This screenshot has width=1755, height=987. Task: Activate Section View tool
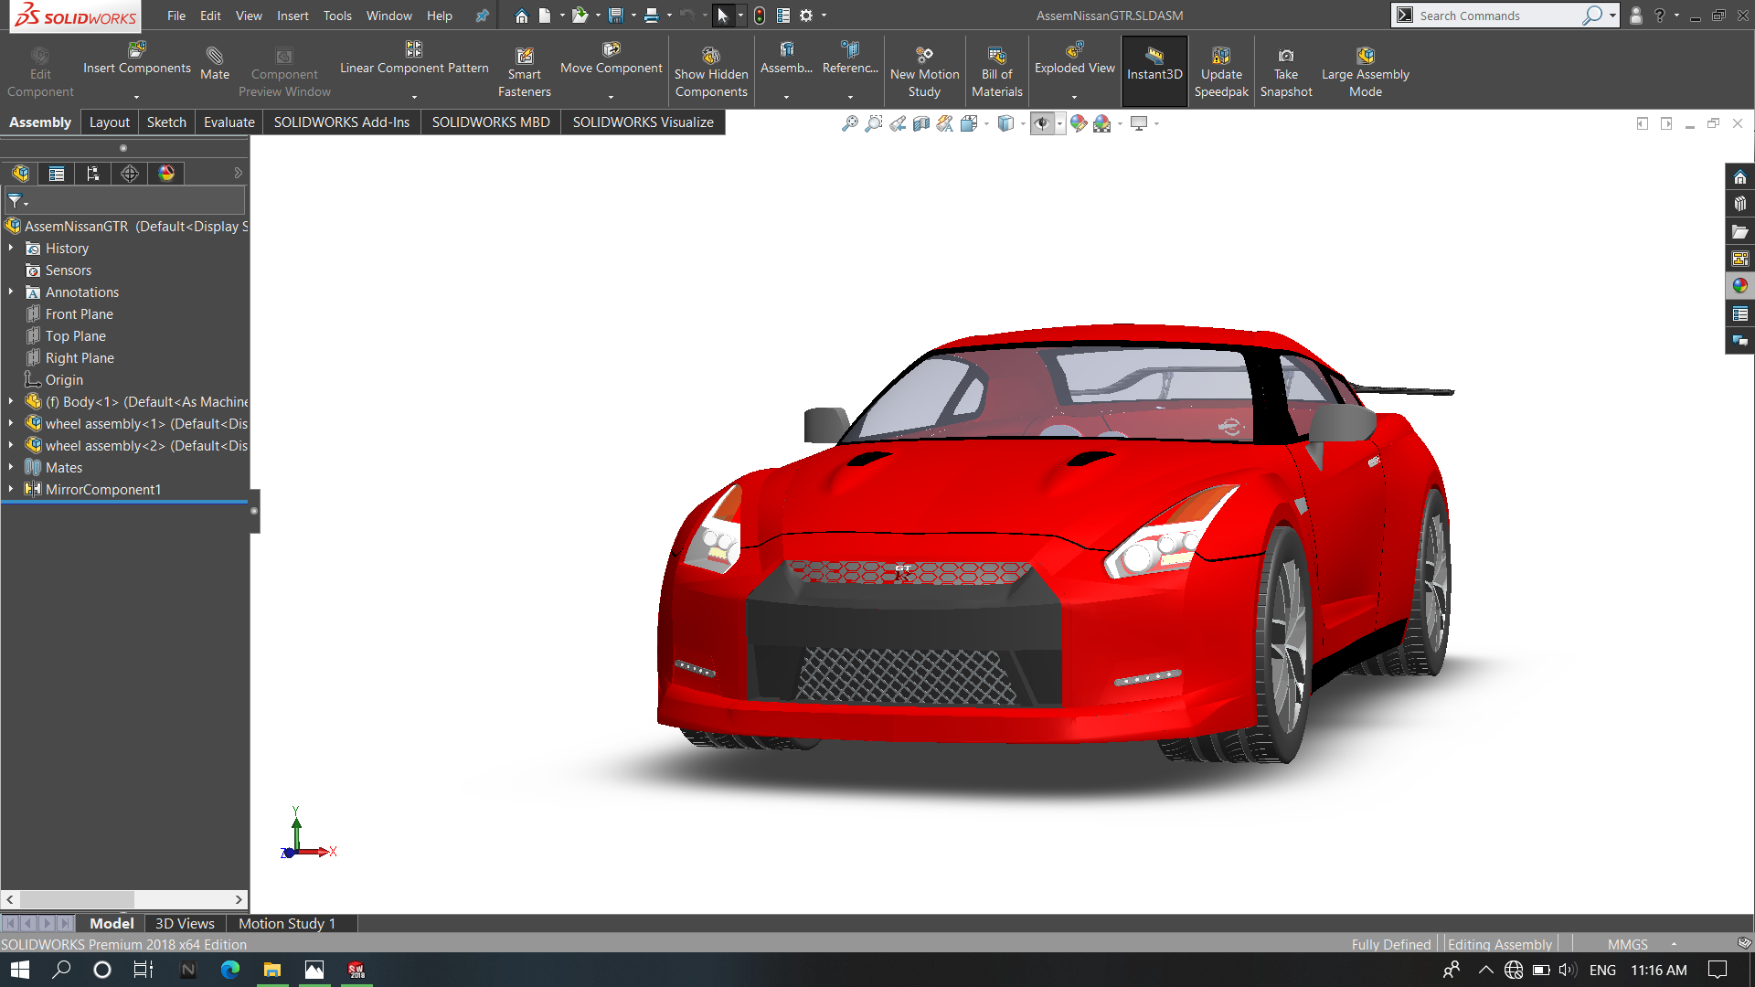coord(921,123)
